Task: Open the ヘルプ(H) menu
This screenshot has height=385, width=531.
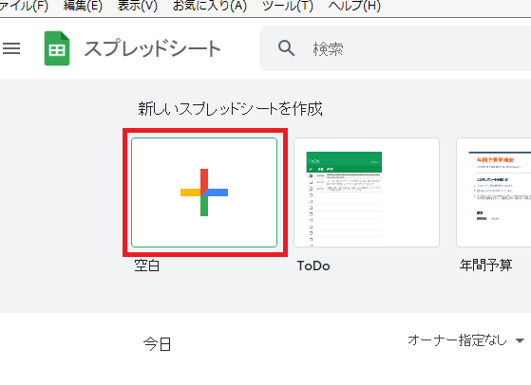Action: point(354,6)
